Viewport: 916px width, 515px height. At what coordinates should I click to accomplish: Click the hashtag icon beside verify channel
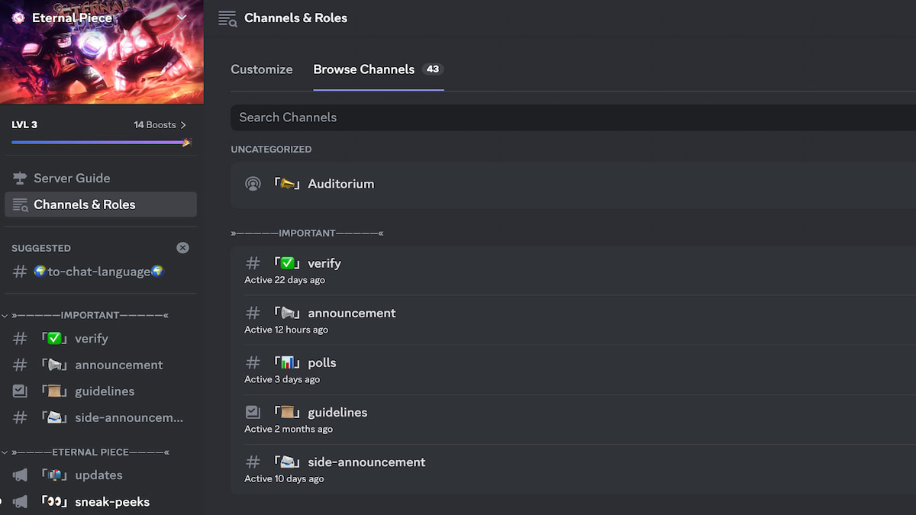click(253, 262)
